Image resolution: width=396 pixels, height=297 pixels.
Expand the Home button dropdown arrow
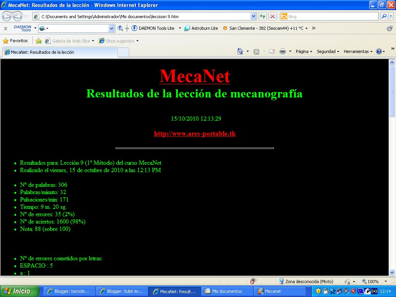coord(247,51)
